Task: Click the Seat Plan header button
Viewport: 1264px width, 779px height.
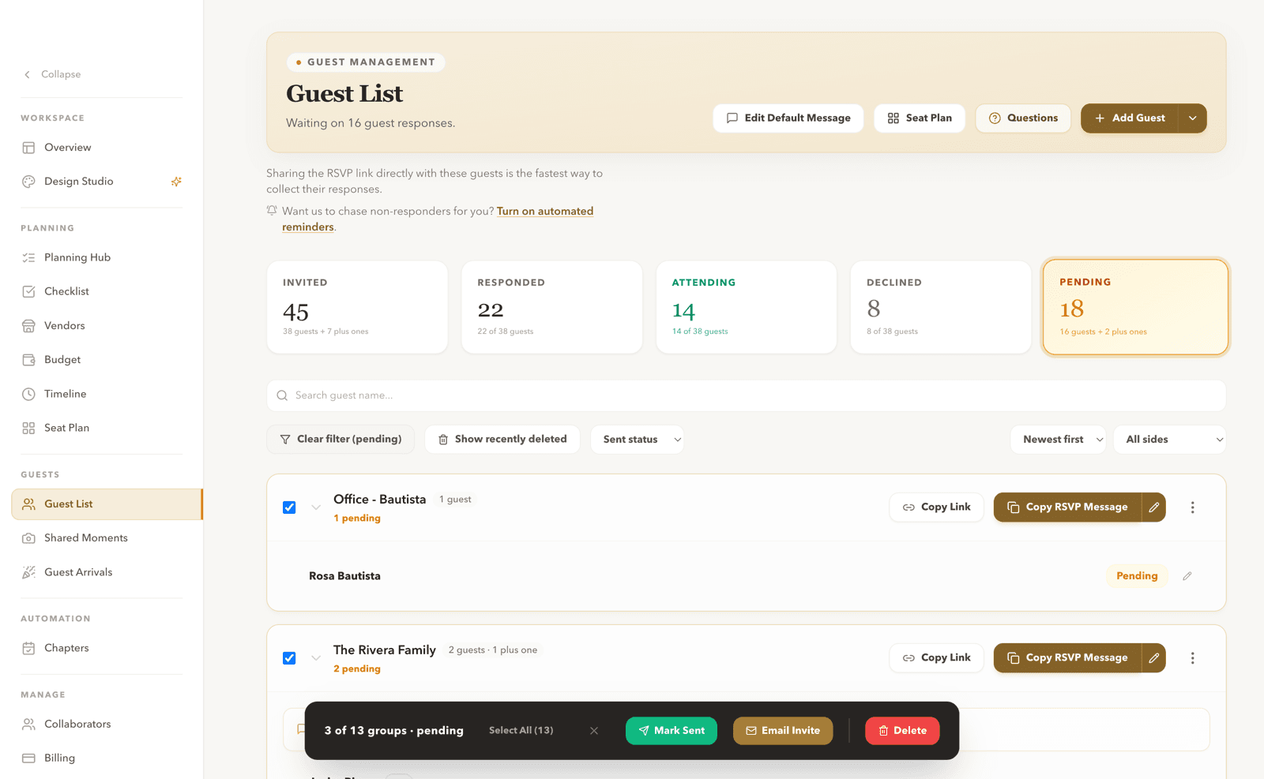Action: tap(920, 118)
